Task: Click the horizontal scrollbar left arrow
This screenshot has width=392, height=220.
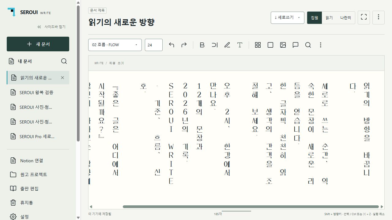Action: (x=91, y=207)
